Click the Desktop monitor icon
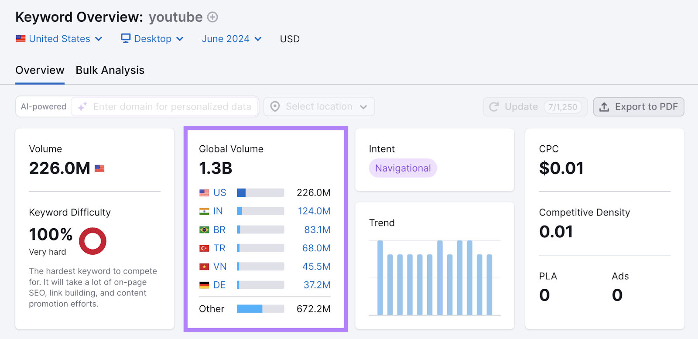Screen dimensions: 698x339 click(126, 38)
